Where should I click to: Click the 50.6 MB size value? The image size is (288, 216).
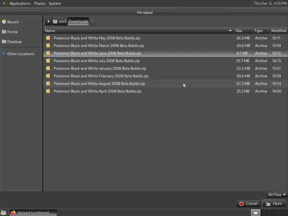point(243,76)
